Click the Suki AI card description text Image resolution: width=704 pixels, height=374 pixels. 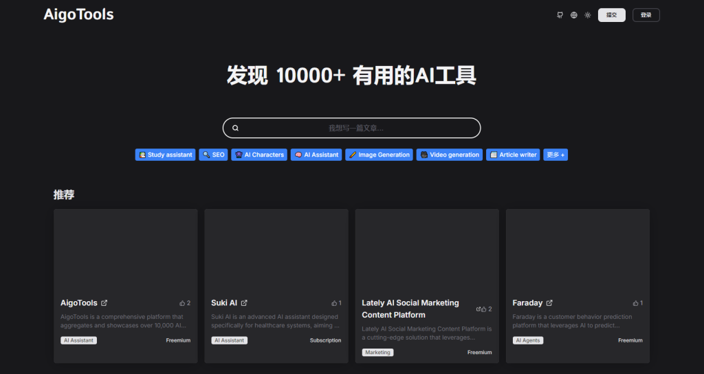(x=275, y=321)
